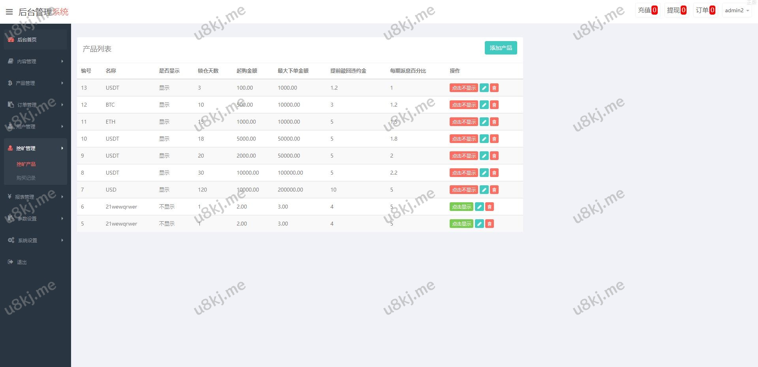Delete product 13 USDT using trash icon
This screenshot has width=758, height=367.
point(494,88)
